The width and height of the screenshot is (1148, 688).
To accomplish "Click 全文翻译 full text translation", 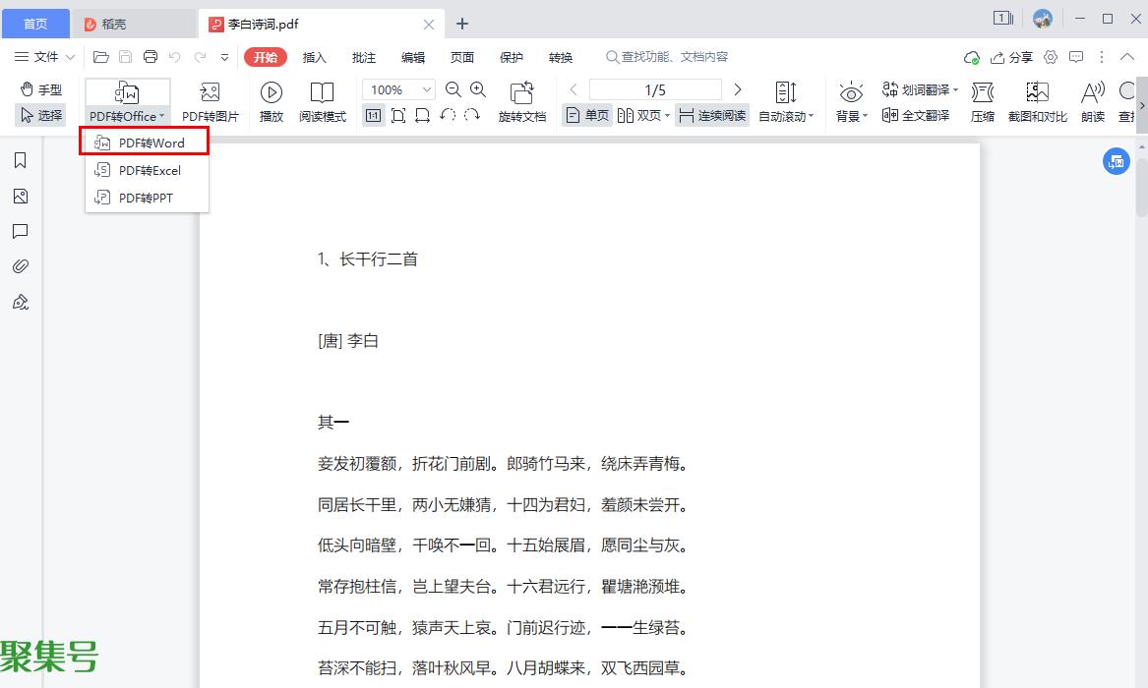I will coord(916,116).
